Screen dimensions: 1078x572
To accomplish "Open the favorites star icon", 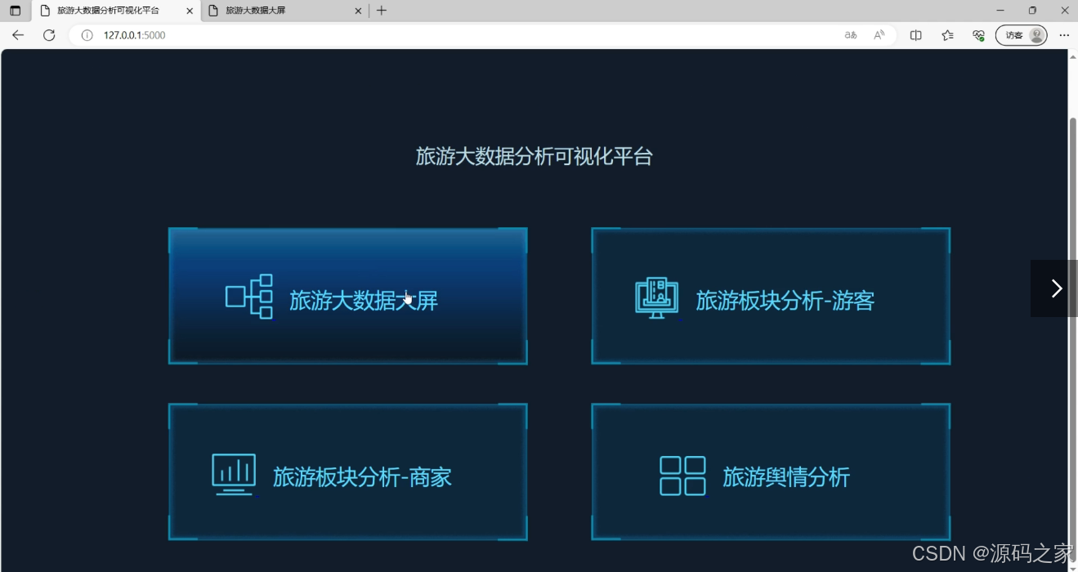I will point(947,35).
